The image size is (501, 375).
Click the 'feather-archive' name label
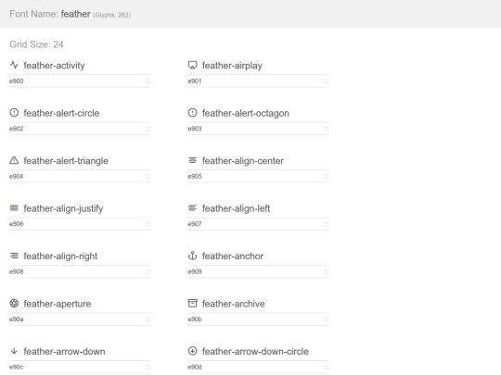pyautogui.click(x=234, y=304)
